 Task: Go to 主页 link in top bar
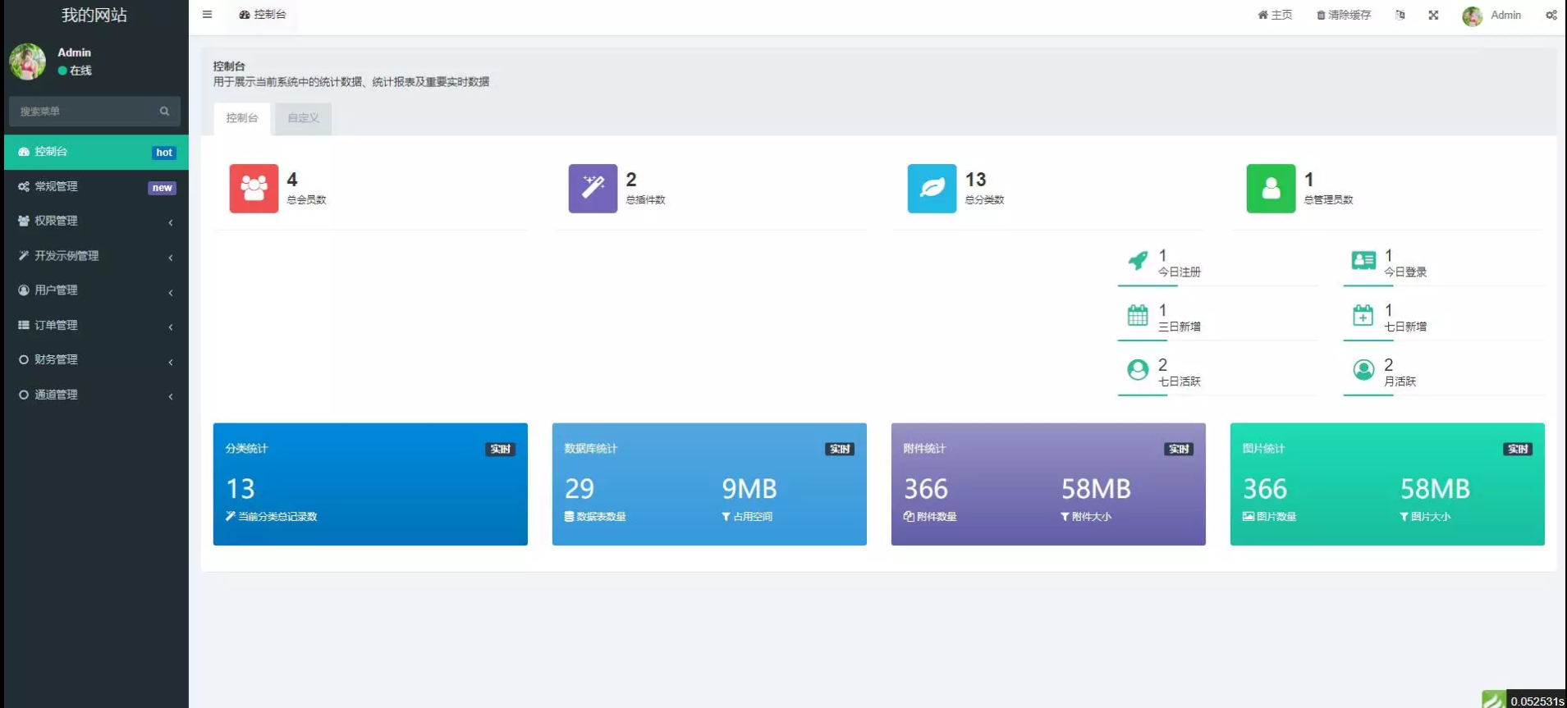pos(1275,15)
